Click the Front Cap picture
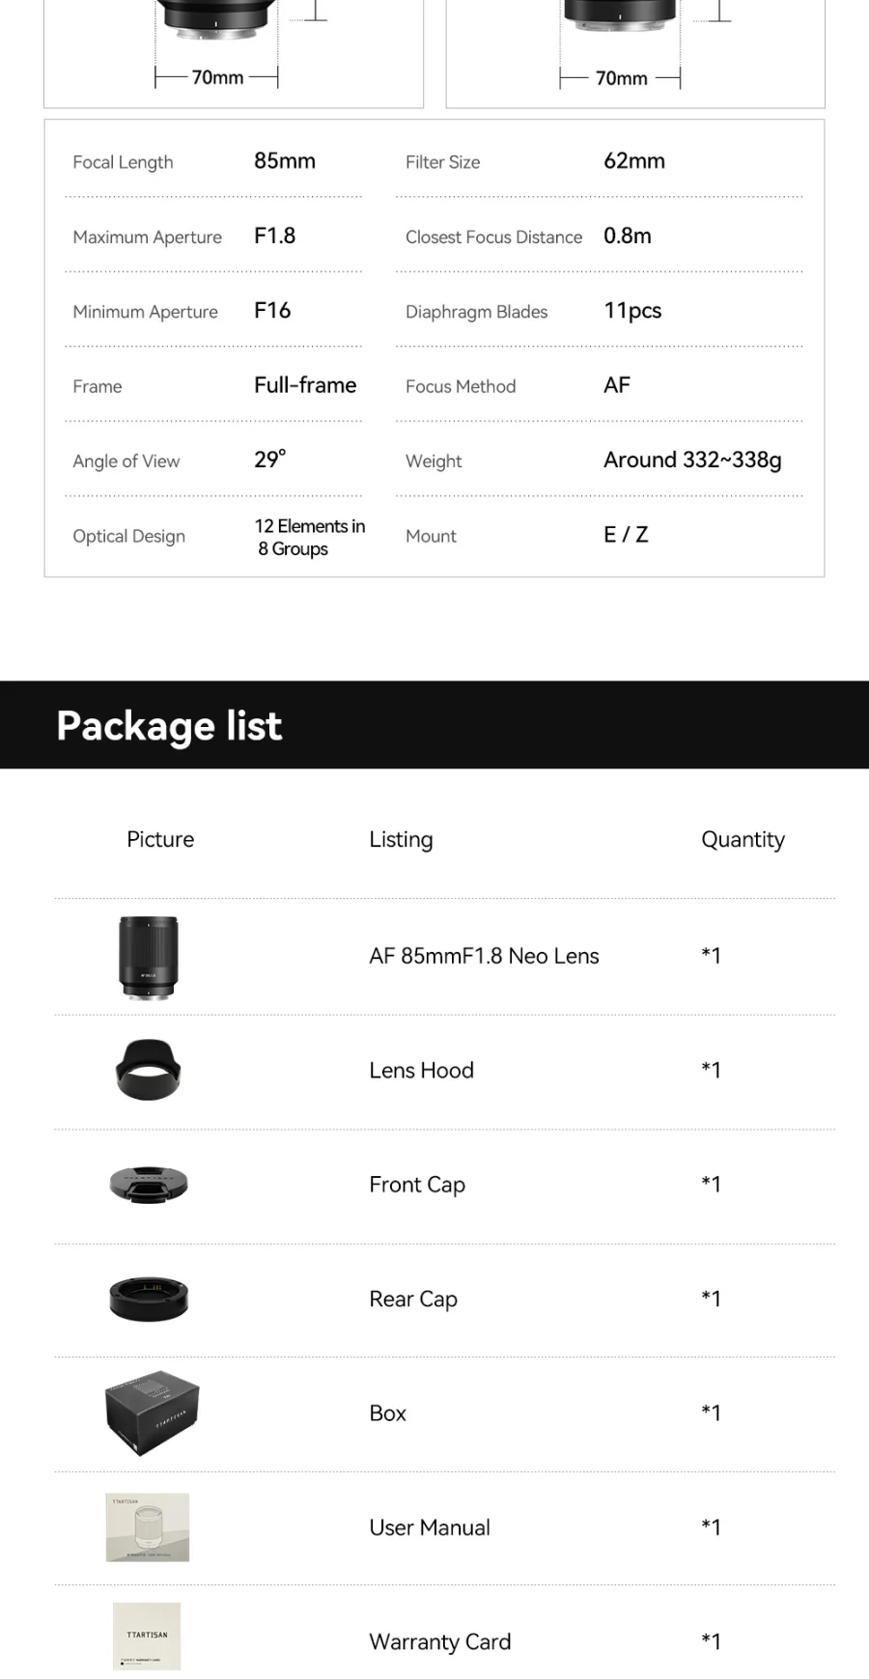Screen dimensions: 869x1679 (x=148, y=1184)
